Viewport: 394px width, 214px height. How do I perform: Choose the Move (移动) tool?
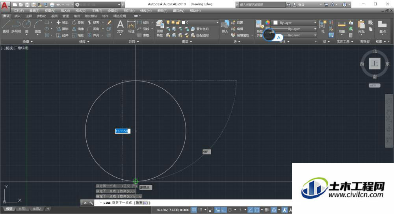pyautogui.click(x=63, y=22)
